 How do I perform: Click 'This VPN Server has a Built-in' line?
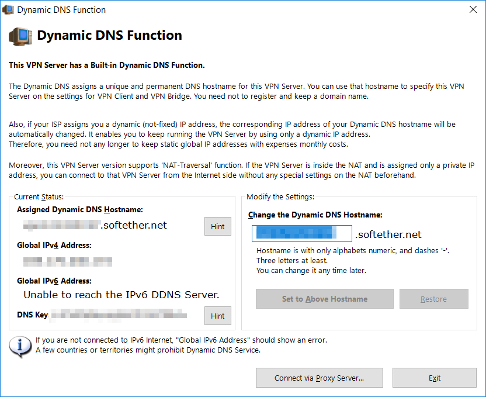pyautogui.click(x=107, y=65)
